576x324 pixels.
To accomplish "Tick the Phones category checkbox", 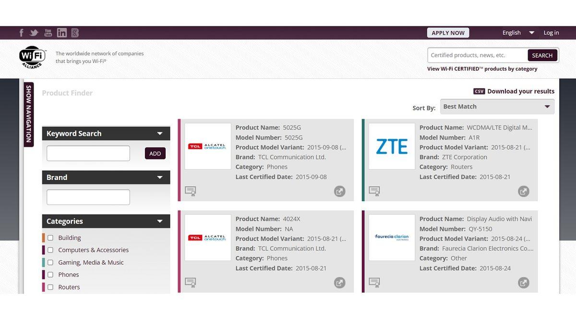I will tap(50, 275).
